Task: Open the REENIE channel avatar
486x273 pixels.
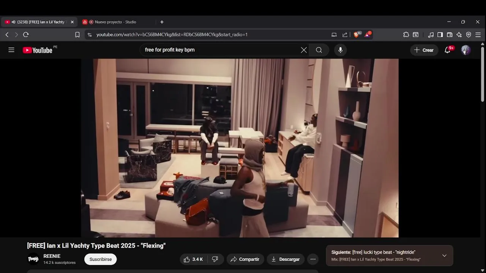Action: [33, 259]
